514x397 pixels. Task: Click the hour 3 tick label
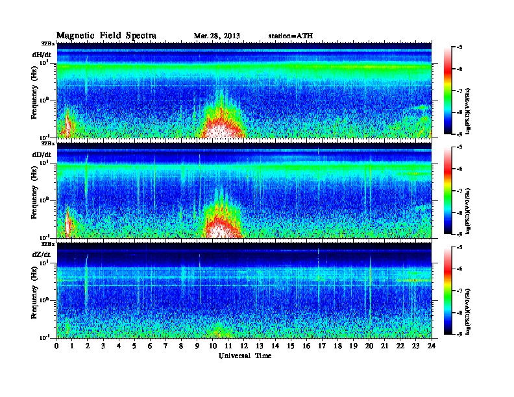click(103, 346)
